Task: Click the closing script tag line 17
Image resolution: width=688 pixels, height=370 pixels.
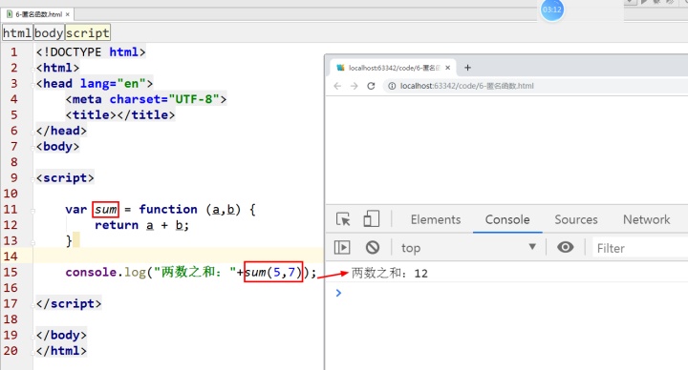Action: pyautogui.click(x=69, y=304)
